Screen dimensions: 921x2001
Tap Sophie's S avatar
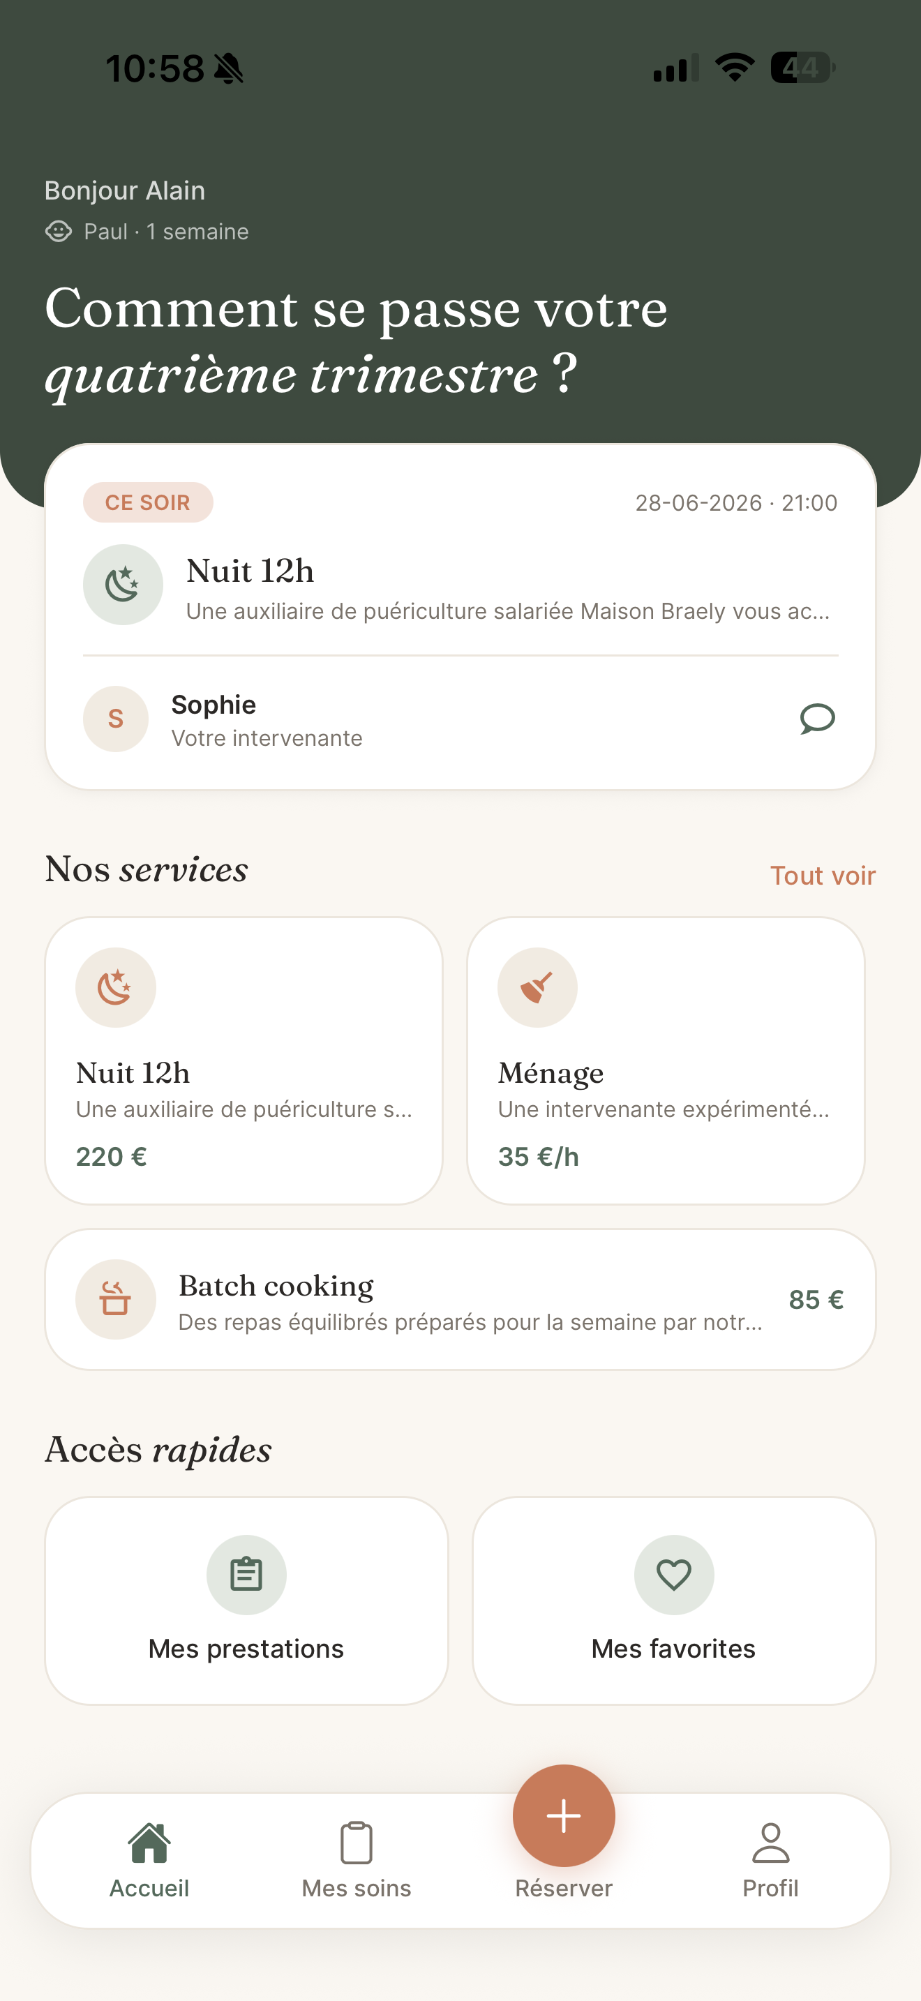116,719
